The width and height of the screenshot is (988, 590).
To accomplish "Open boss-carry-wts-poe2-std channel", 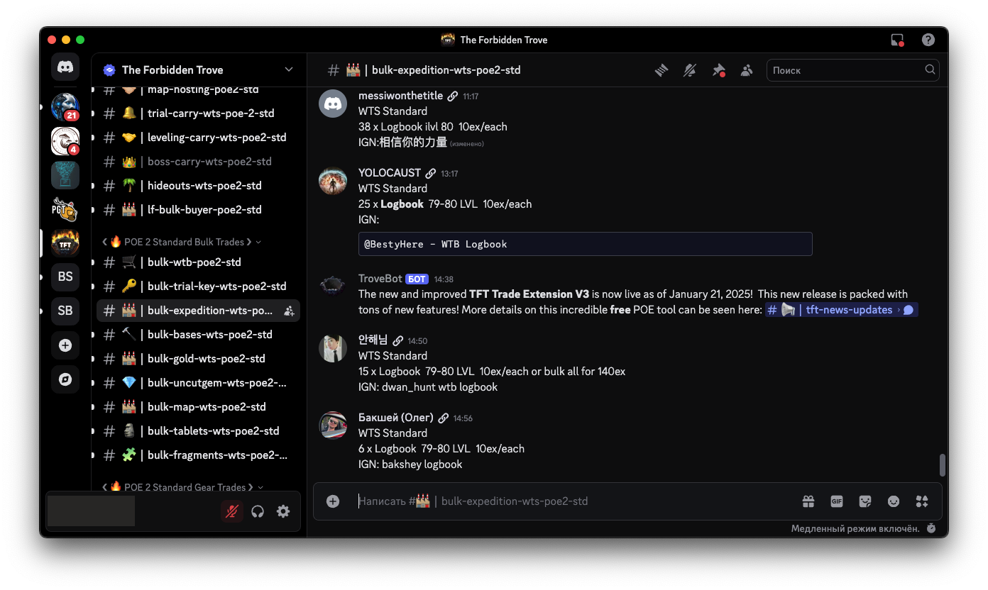I will click(198, 162).
